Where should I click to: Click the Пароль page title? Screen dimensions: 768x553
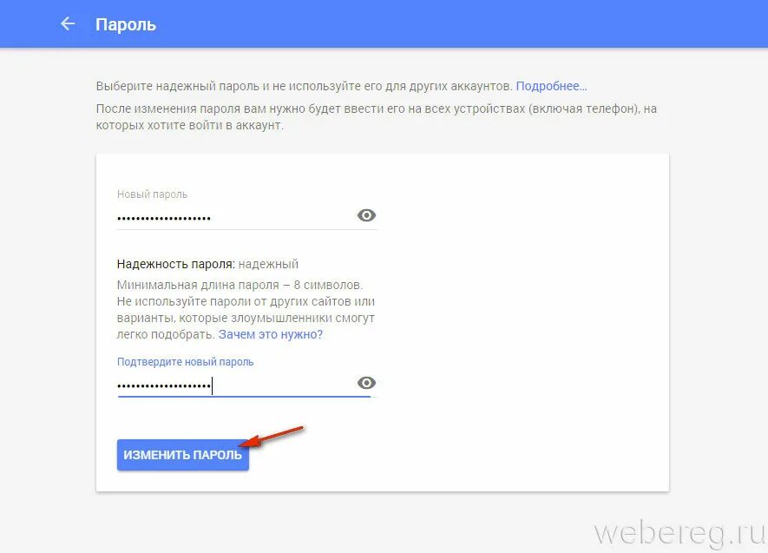(125, 24)
